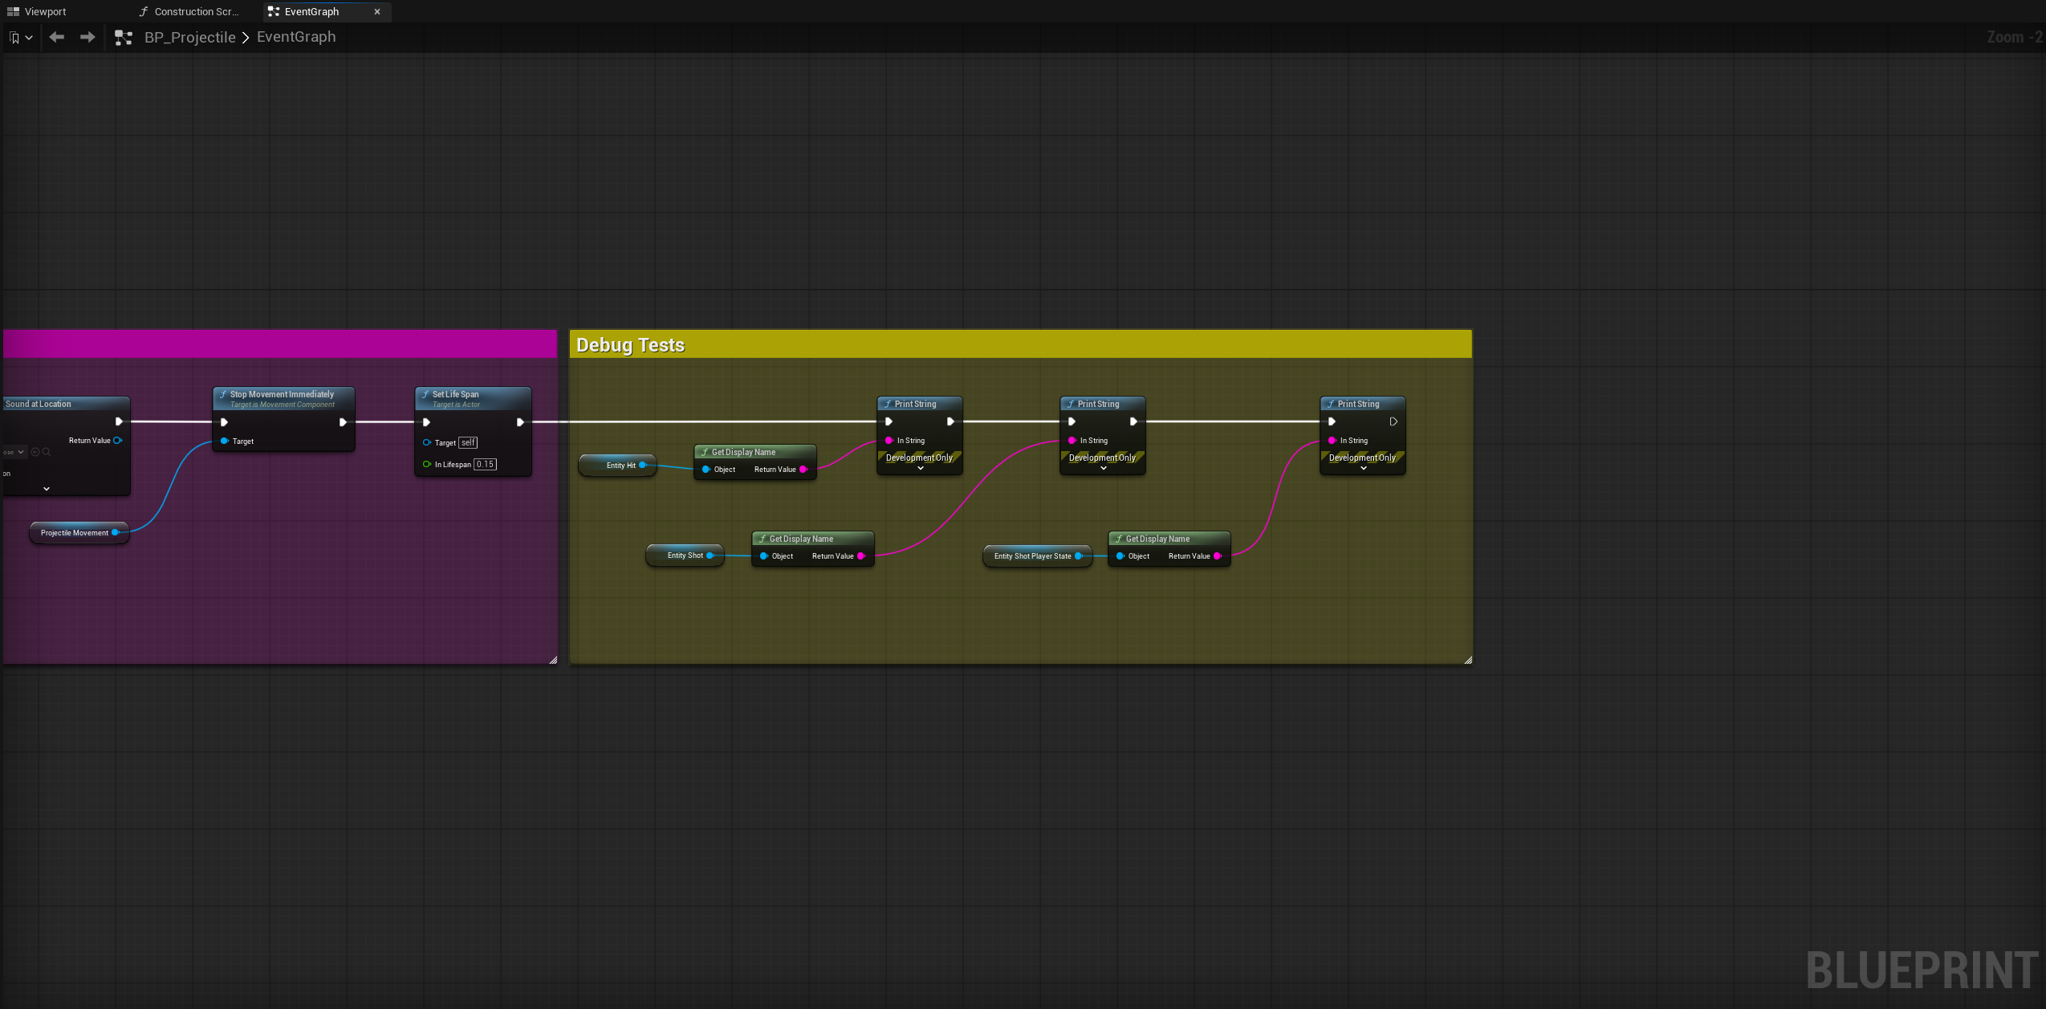Click second Print String exec input pin
This screenshot has height=1009, width=2046.
(x=1072, y=421)
